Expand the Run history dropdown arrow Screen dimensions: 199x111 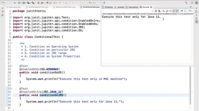pyautogui.click(x=25, y=3)
